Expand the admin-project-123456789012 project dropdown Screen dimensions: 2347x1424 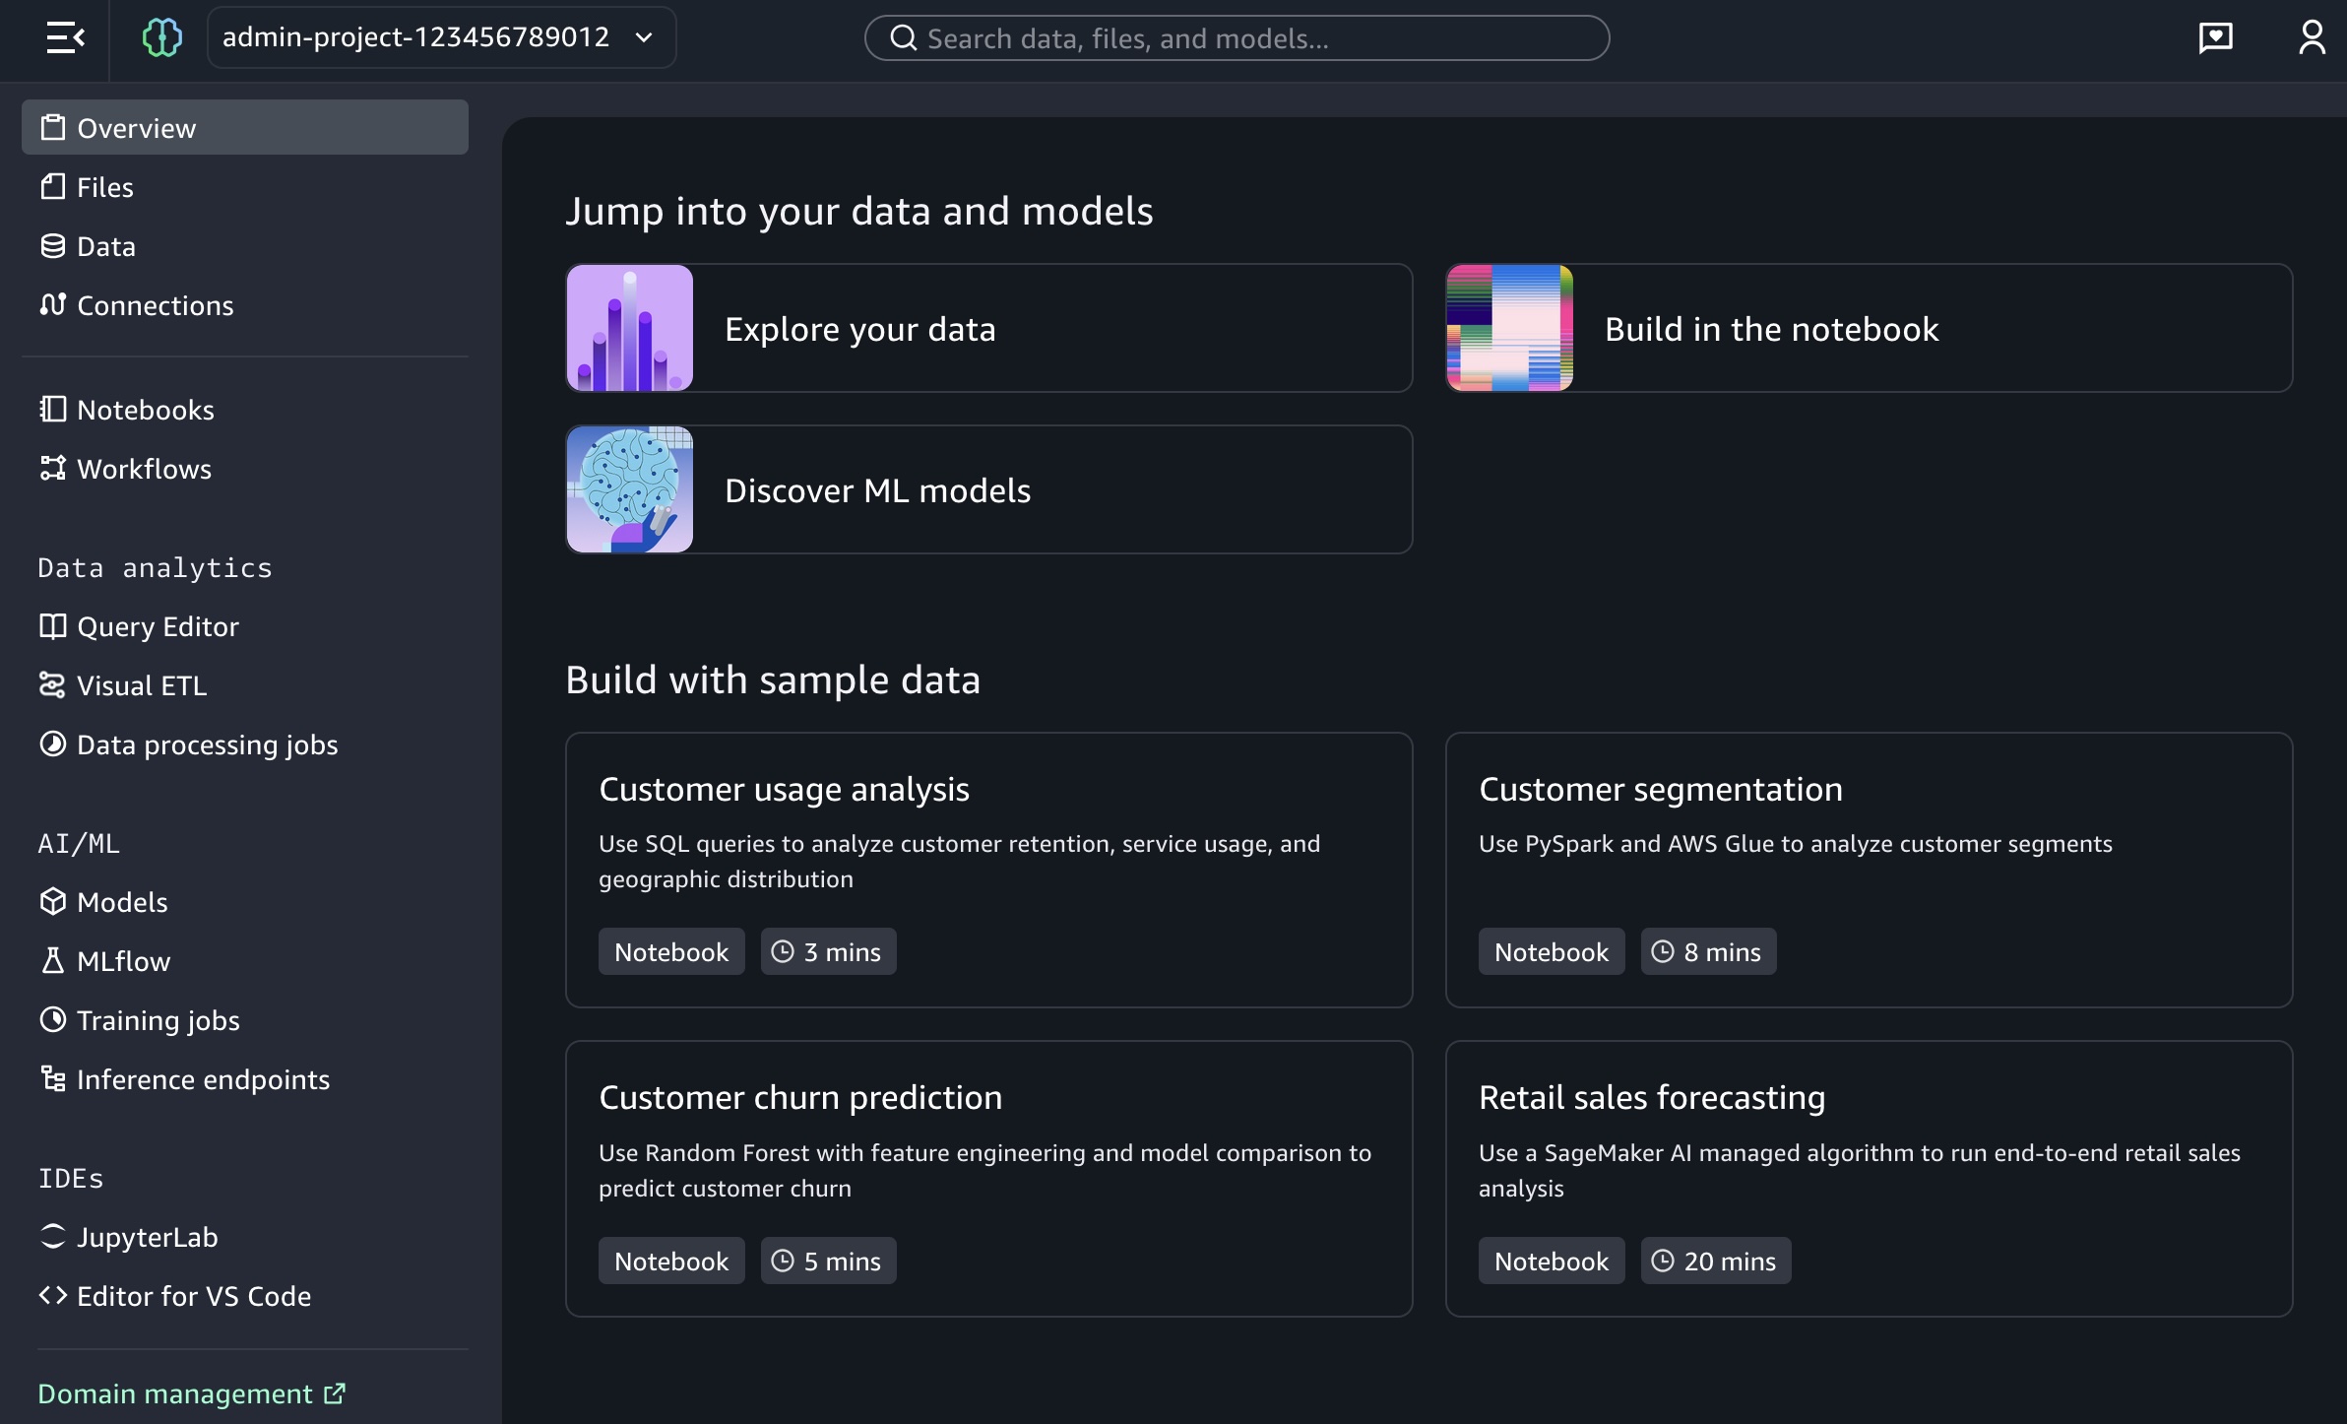pyautogui.click(x=441, y=38)
